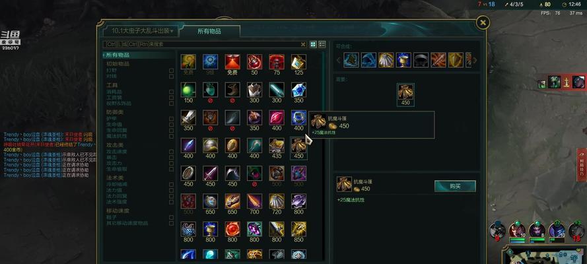Select the 50 gold red health potion
This screenshot has height=264, width=587.
coord(254,61)
